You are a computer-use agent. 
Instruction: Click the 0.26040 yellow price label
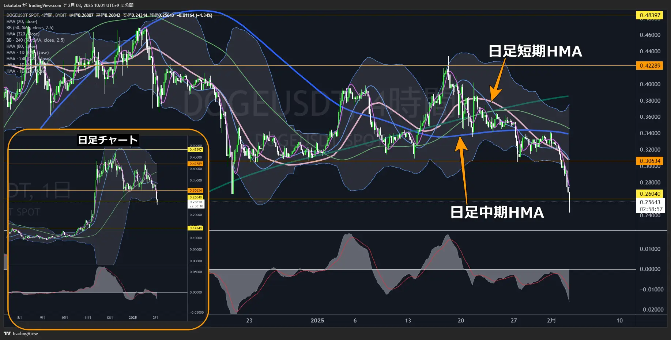pos(650,194)
